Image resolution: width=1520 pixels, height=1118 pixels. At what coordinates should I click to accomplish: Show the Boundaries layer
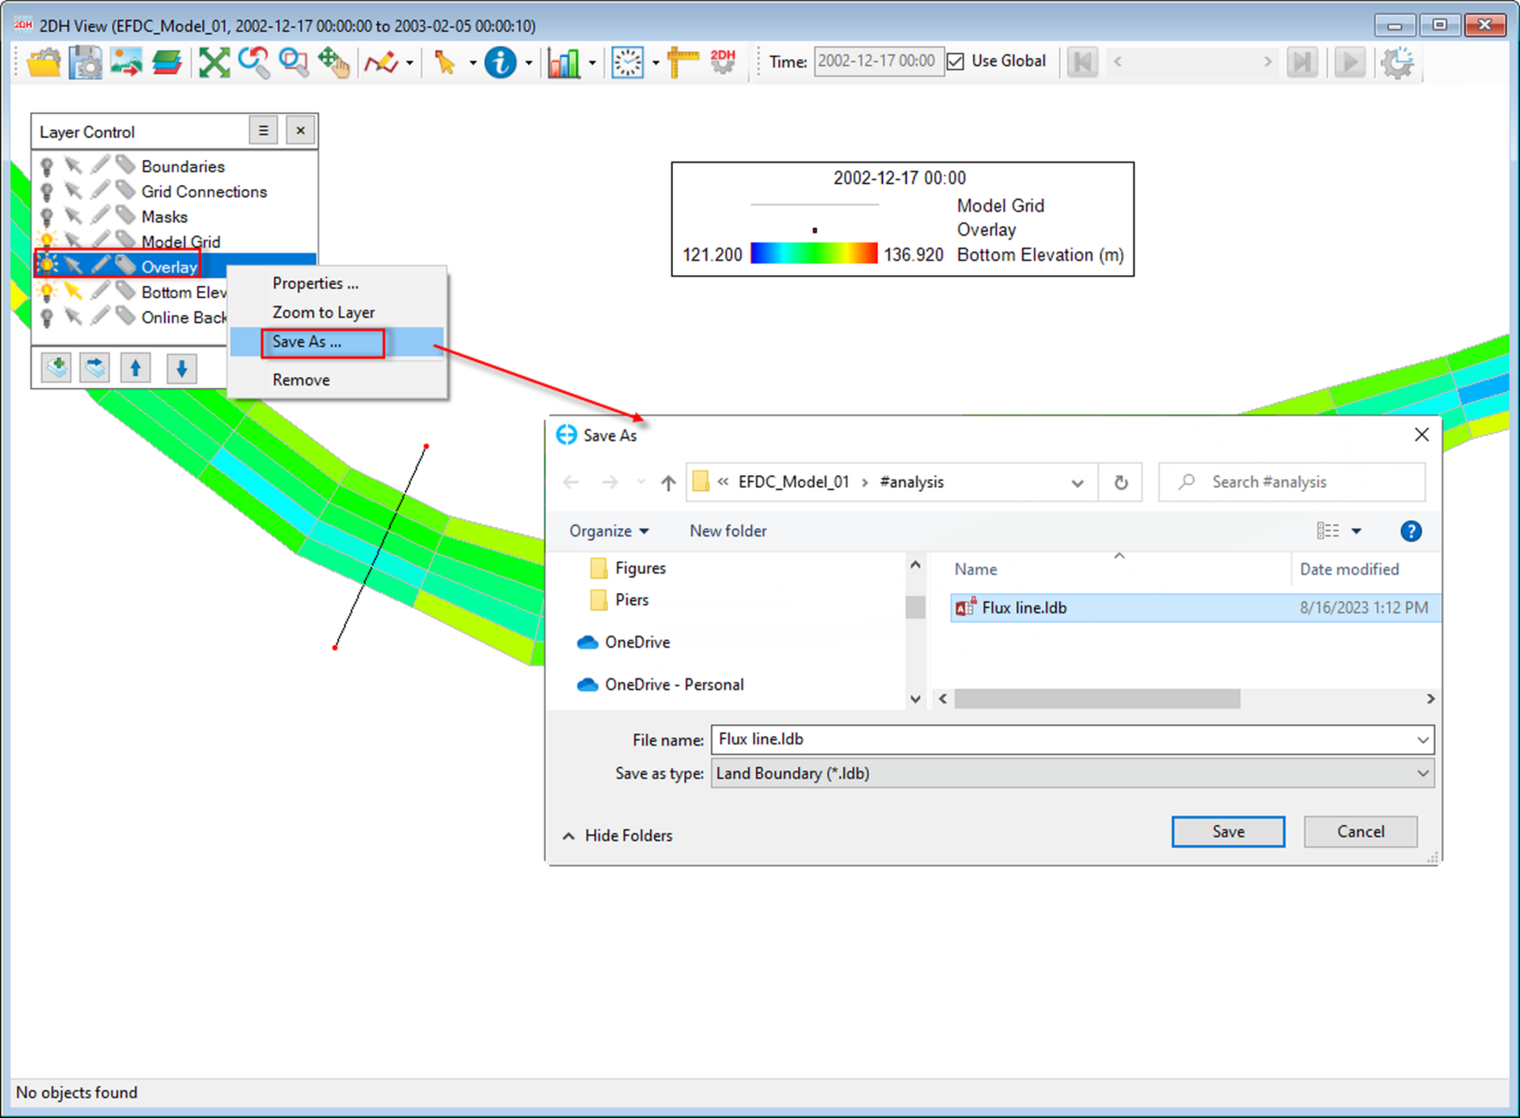tap(46, 165)
